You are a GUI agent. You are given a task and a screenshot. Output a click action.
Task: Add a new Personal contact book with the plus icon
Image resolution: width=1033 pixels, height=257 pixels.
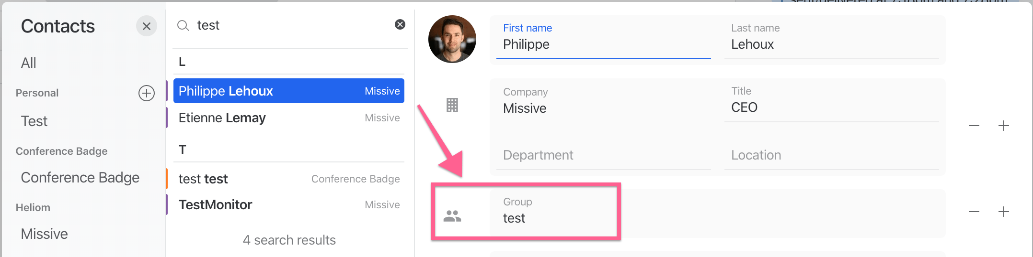click(x=147, y=93)
